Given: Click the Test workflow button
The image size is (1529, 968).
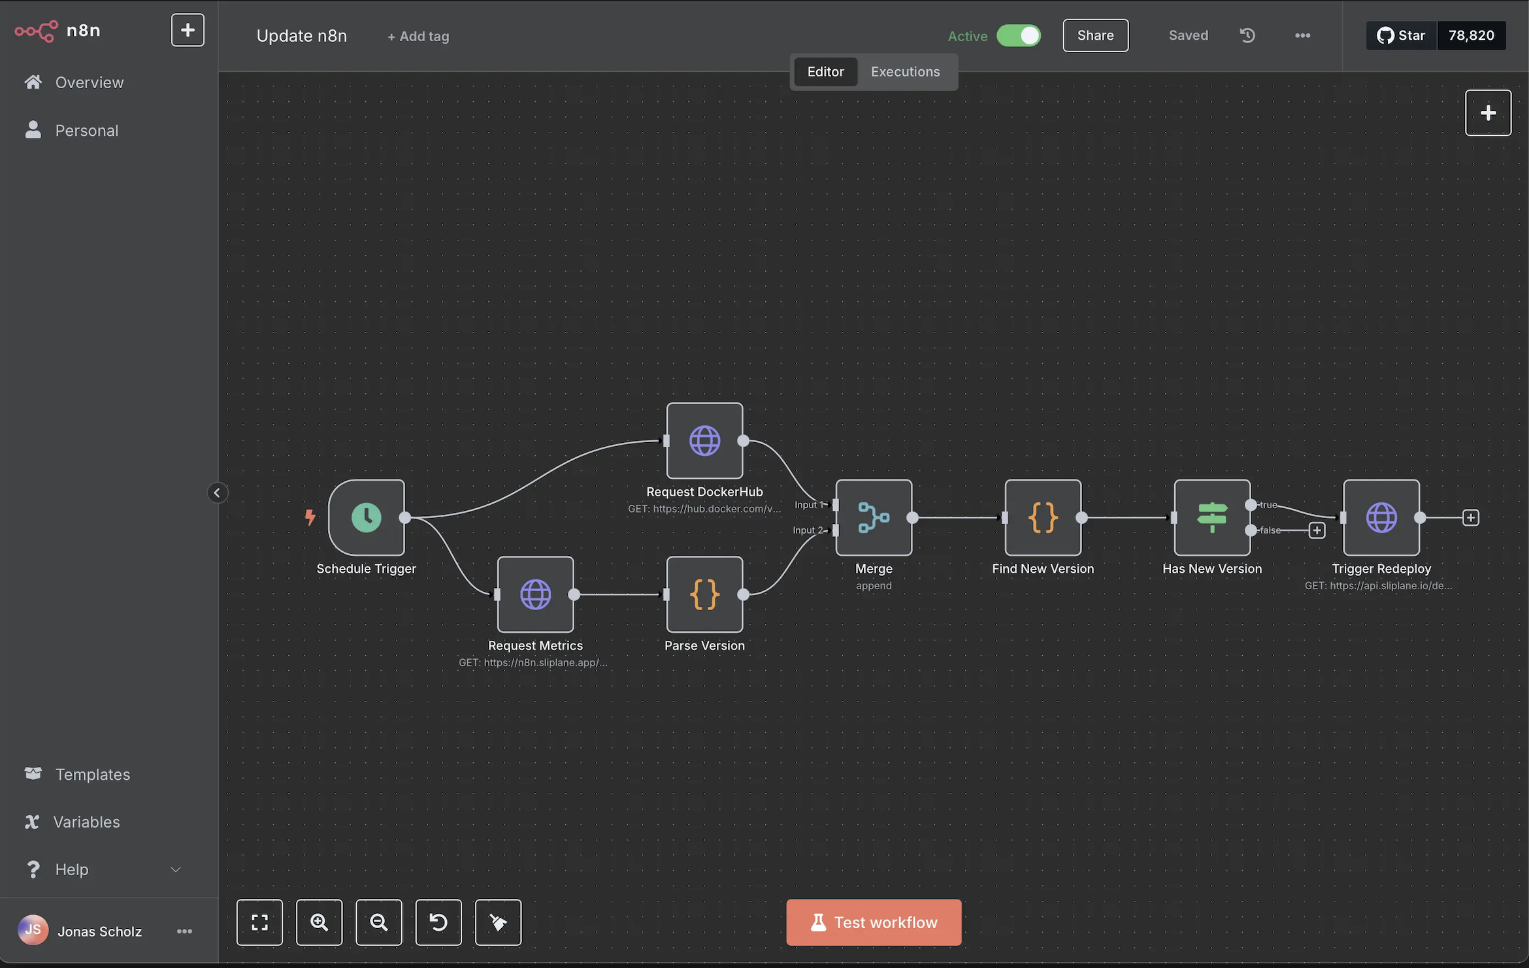Looking at the screenshot, I should 874,922.
